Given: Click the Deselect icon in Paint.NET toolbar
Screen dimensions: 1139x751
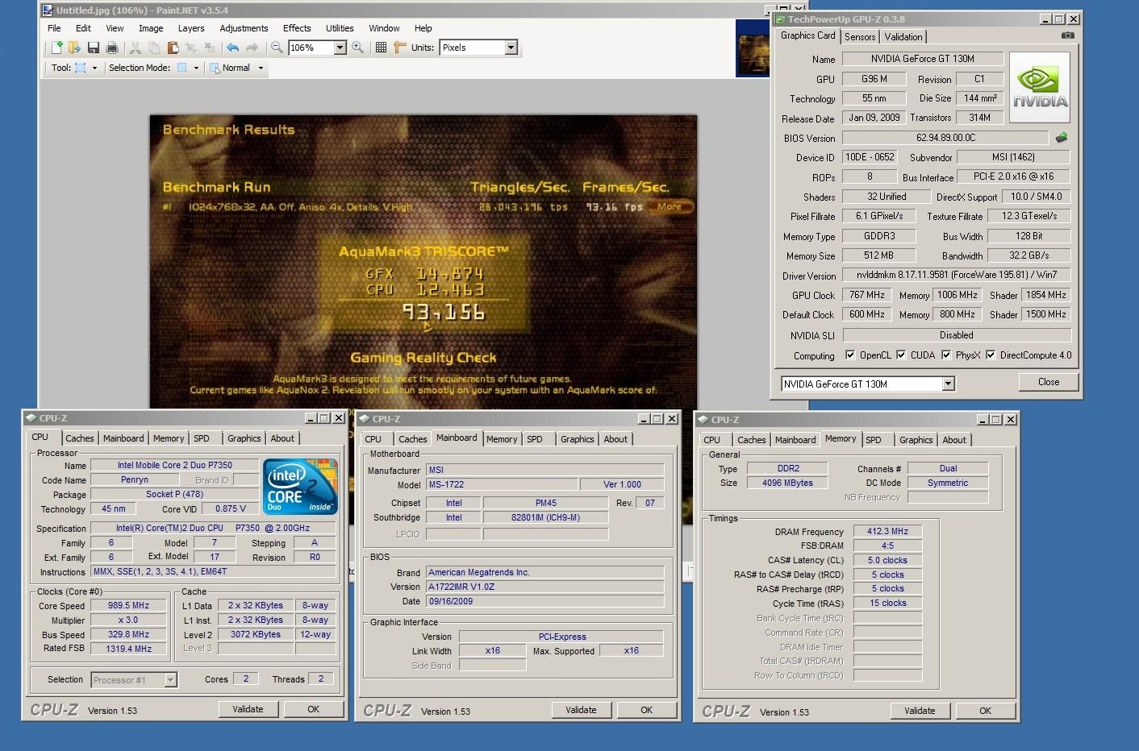Looking at the screenshot, I should 210,48.
